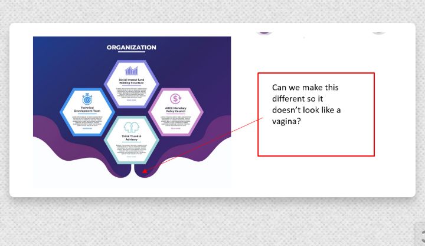Select the 'Social Impact Fund Holding Structure' title

(x=132, y=81)
